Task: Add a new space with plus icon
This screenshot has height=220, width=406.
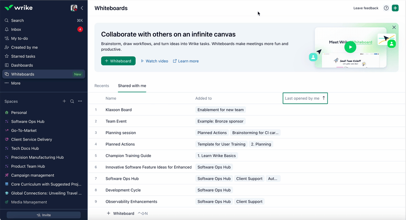Action: pyautogui.click(x=64, y=101)
